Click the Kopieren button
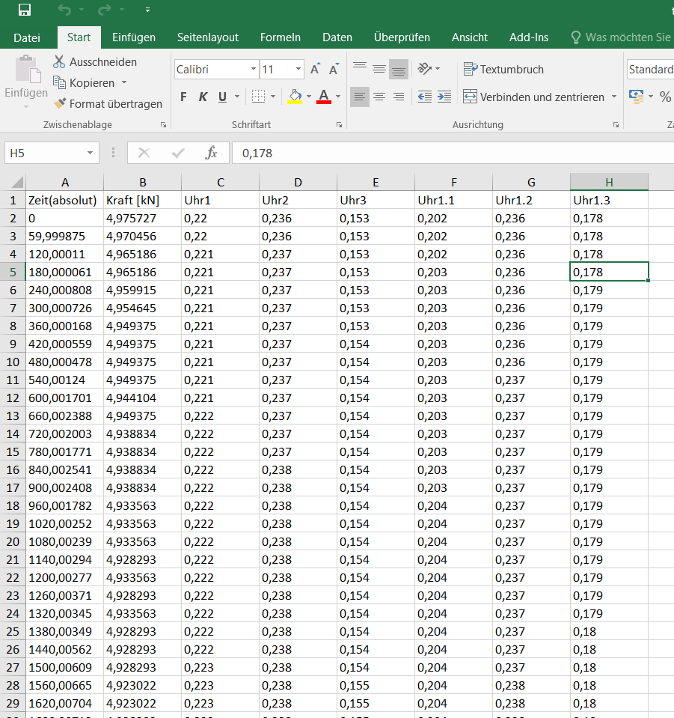This screenshot has height=718, width=674. coord(91,83)
